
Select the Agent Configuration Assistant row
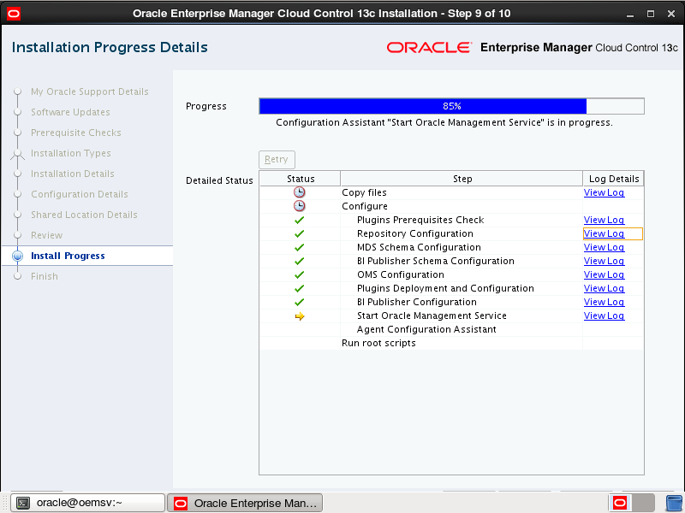(x=451, y=329)
